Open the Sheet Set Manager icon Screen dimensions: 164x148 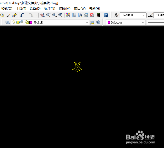[x=86, y=15]
